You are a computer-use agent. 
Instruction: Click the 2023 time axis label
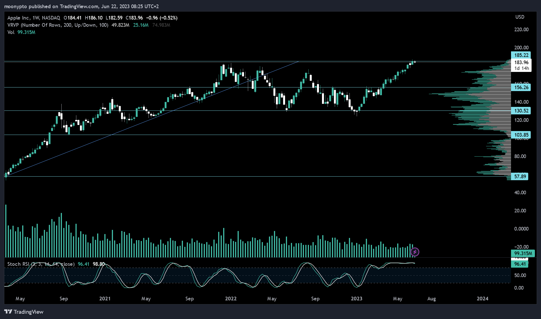[356, 299]
